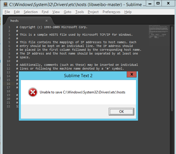Click line number 22 in the gutter
Screen dimensions: 176x154
[x=8, y=106]
